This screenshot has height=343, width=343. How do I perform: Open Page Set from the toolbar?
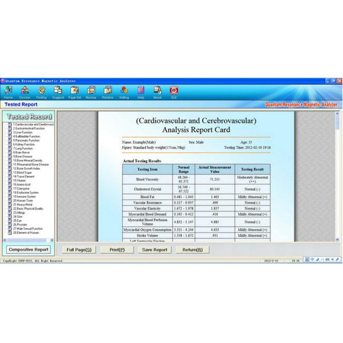(74, 91)
